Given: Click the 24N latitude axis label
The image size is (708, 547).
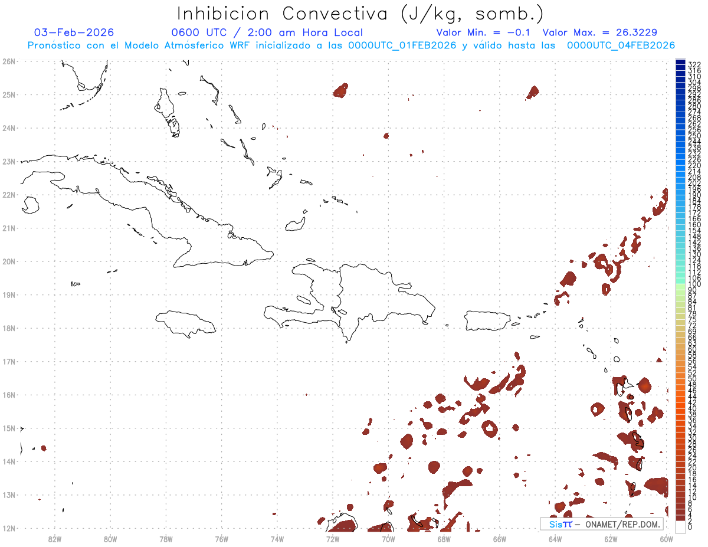Looking at the screenshot, I should [9, 128].
